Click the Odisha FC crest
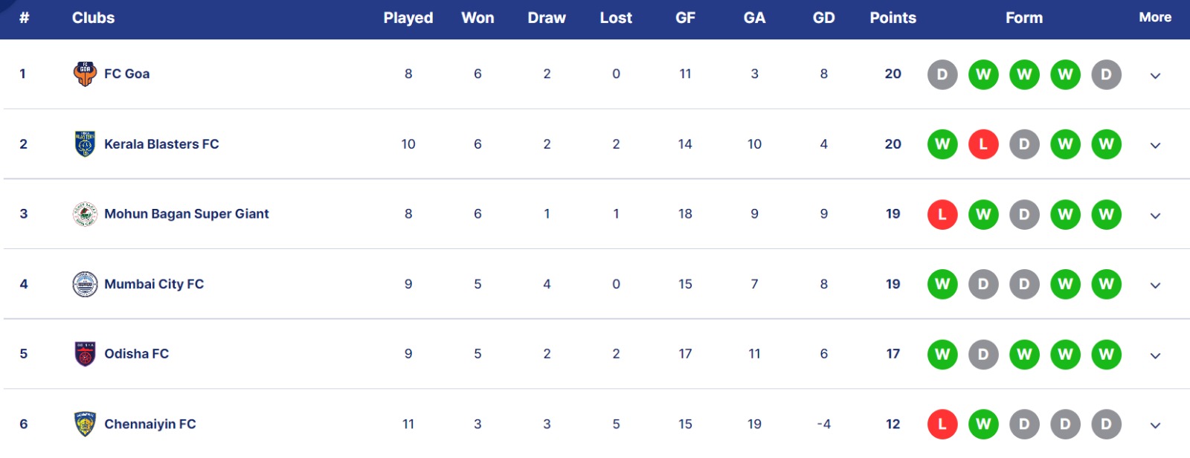 (85, 354)
